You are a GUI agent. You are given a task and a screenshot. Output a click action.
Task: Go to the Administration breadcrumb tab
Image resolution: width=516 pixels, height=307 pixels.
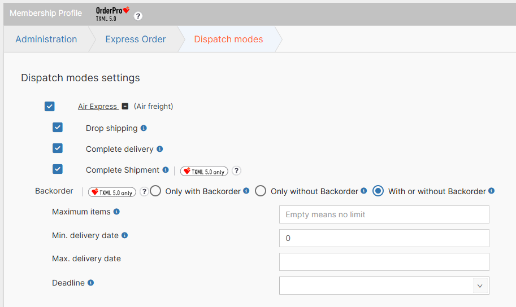46,40
